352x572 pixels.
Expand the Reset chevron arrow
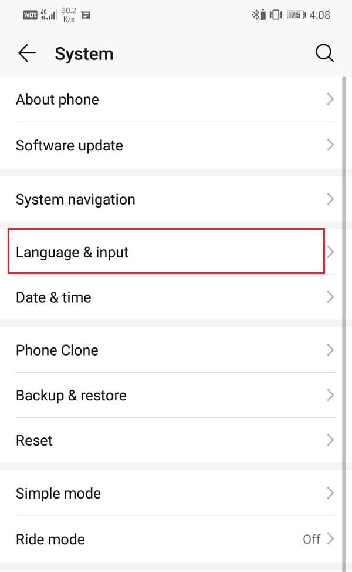[x=330, y=440]
